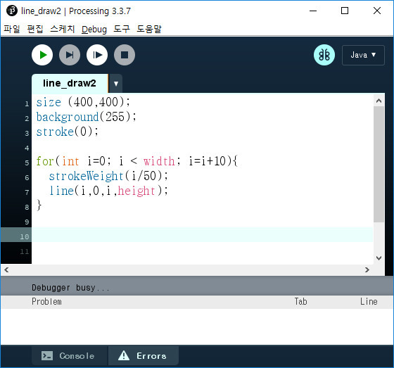Switch to the Errors tab
394x368 pixels.
click(x=144, y=355)
